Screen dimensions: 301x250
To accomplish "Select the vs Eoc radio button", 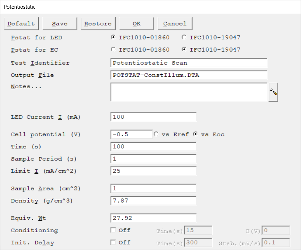I will click(196, 134).
